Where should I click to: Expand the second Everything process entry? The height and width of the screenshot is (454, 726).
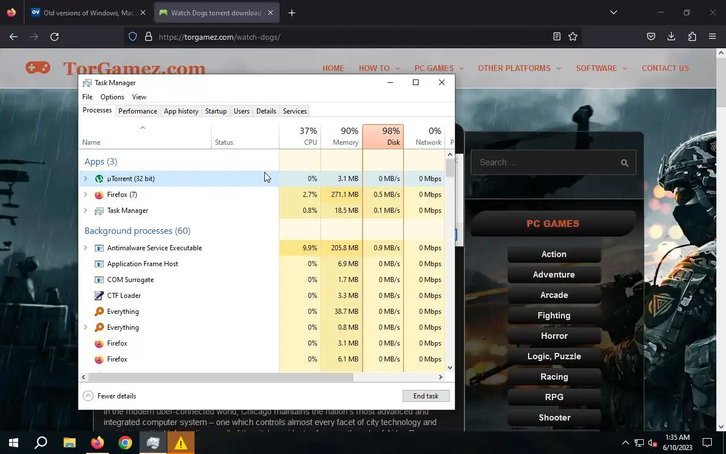coord(86,327)
